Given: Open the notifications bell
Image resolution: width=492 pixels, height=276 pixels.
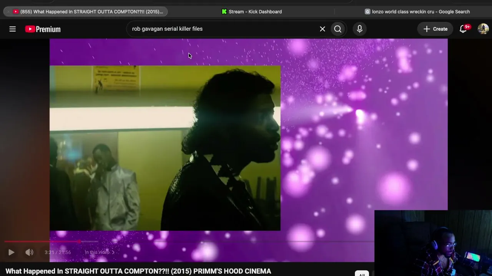Looking at the screenshot, I should pos(463,29).
